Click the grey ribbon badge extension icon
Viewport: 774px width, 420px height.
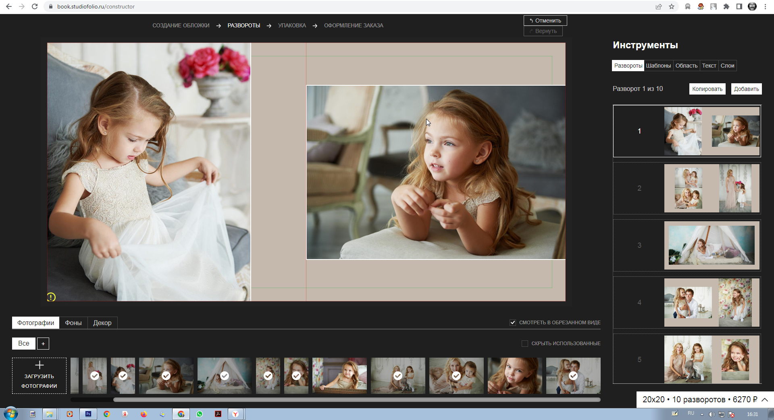point(688,6)
